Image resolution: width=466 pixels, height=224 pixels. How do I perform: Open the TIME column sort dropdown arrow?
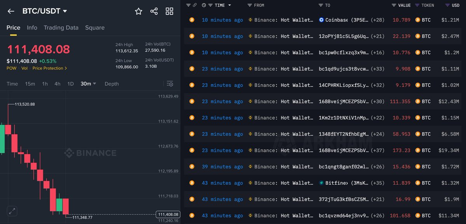click(x=229, y=5)
